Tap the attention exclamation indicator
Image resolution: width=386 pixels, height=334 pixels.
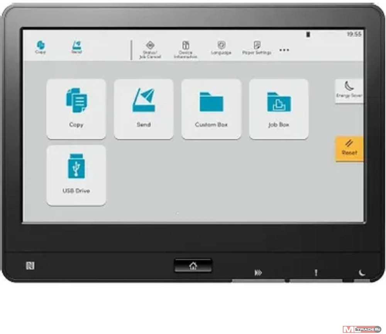pos(316,273)
